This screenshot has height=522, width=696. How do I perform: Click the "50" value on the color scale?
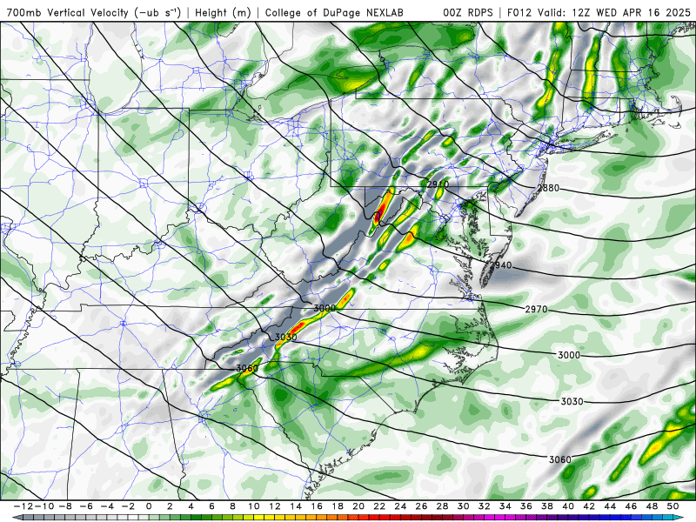tap(673, 506)
